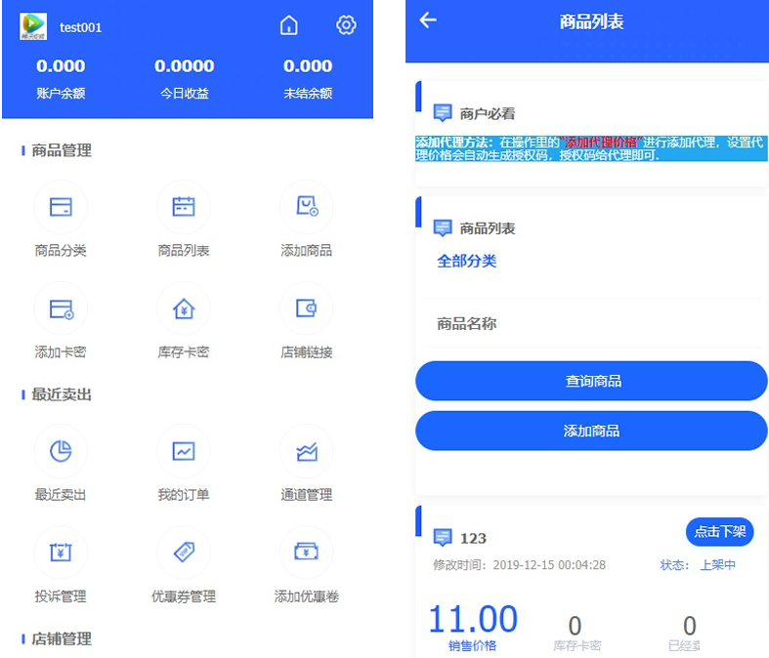769x658 pixels.
Task: Click the 商户必看 message icon
Action: tap(443, 112)
